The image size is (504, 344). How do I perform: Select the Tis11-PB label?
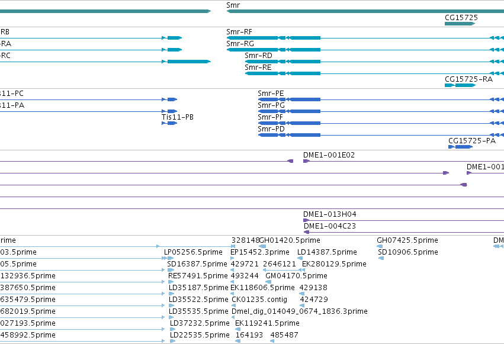pyautogui.click(x=178, y=117)
